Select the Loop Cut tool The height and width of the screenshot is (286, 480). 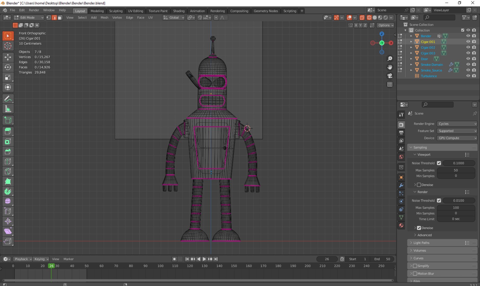(8, 162)
